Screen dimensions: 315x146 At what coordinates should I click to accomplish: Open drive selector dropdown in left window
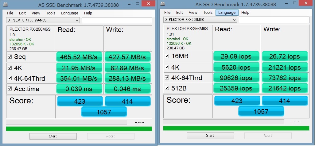(43, 20)
